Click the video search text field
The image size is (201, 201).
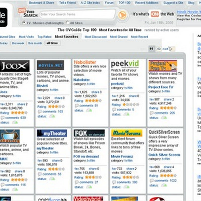coord(77,14)
